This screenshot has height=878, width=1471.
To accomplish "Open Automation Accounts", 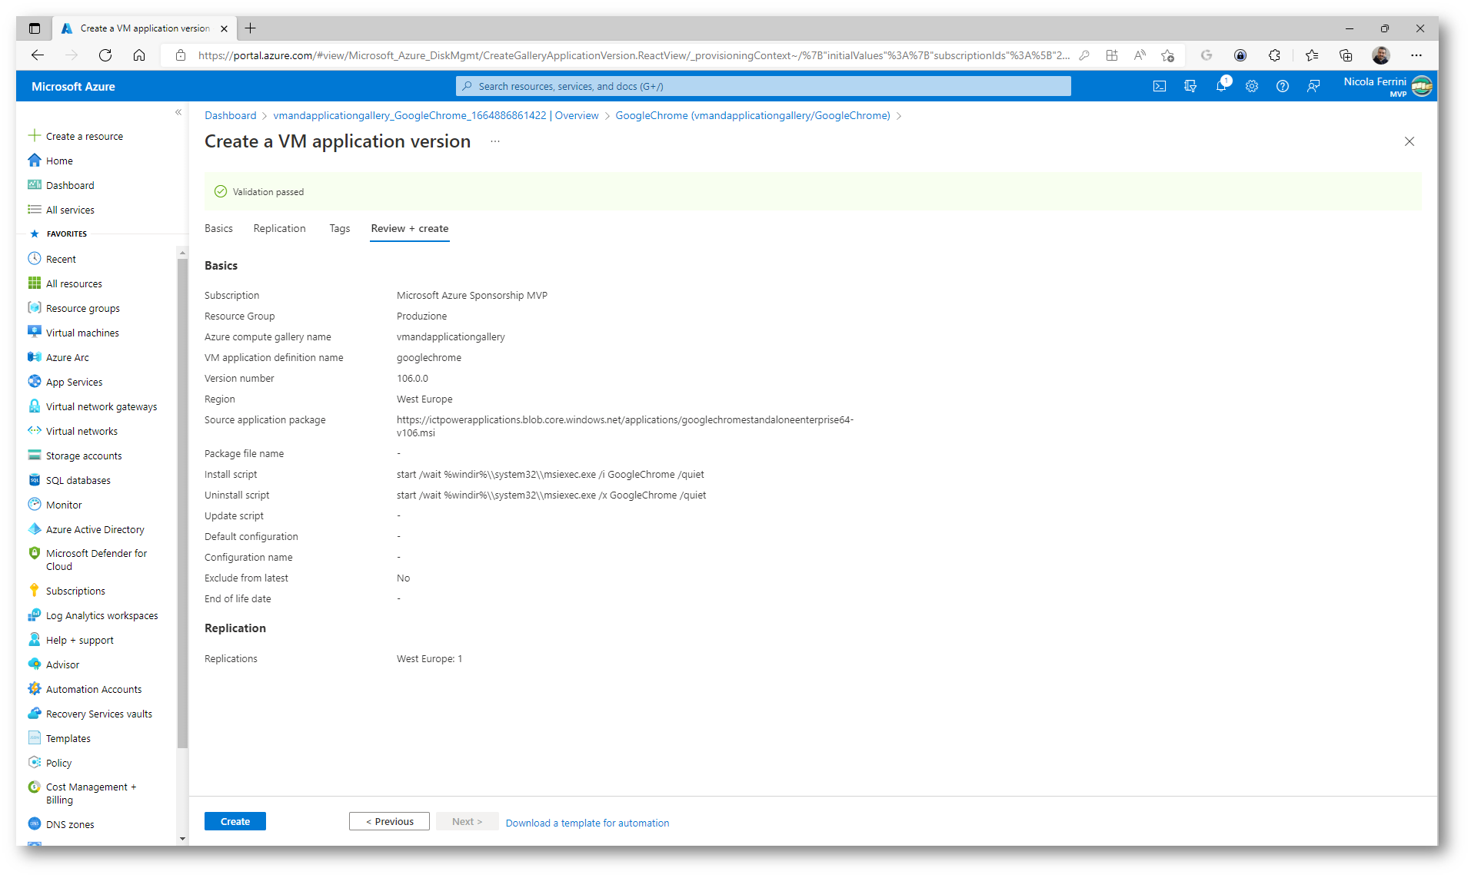I will [x=85, y=689].
